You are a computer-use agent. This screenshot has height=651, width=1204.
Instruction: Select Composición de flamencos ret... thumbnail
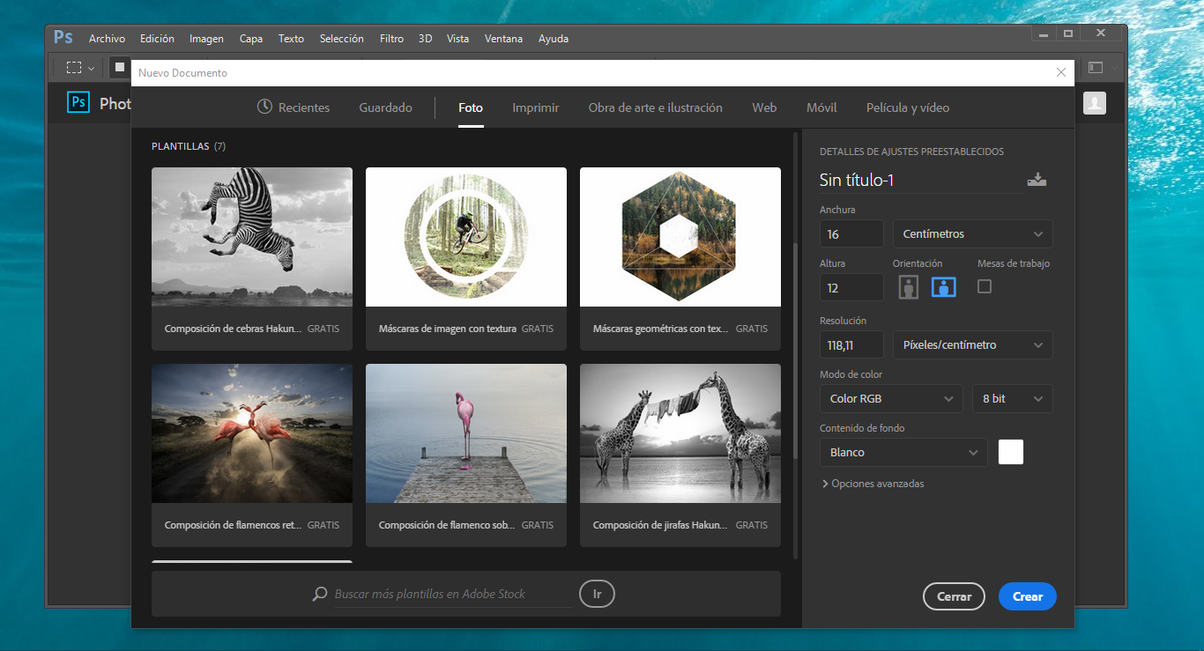[x=252, y=433]
